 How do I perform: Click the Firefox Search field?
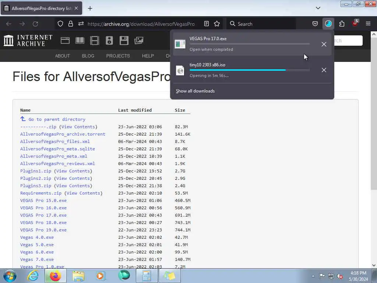pos(261,24)
